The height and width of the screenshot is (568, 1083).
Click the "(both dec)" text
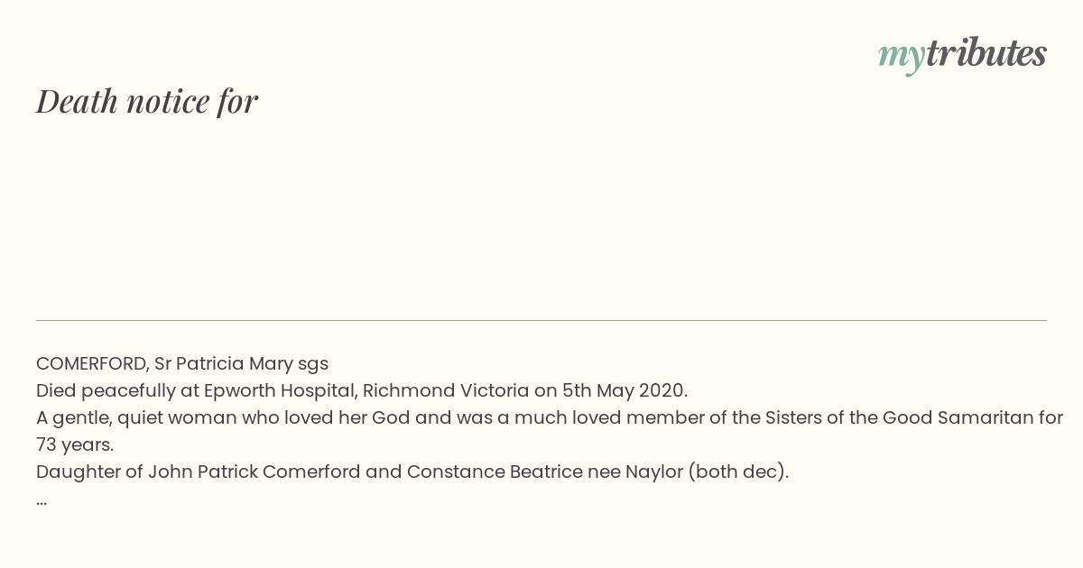pos(738,472)
